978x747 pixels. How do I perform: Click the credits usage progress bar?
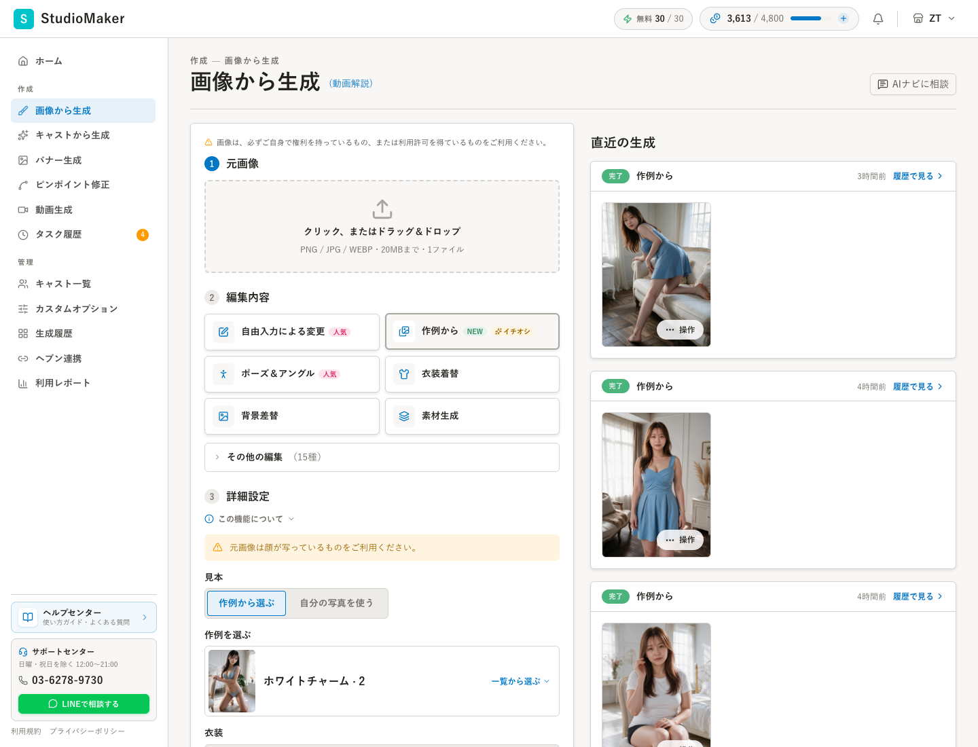(x=810, y=18)
